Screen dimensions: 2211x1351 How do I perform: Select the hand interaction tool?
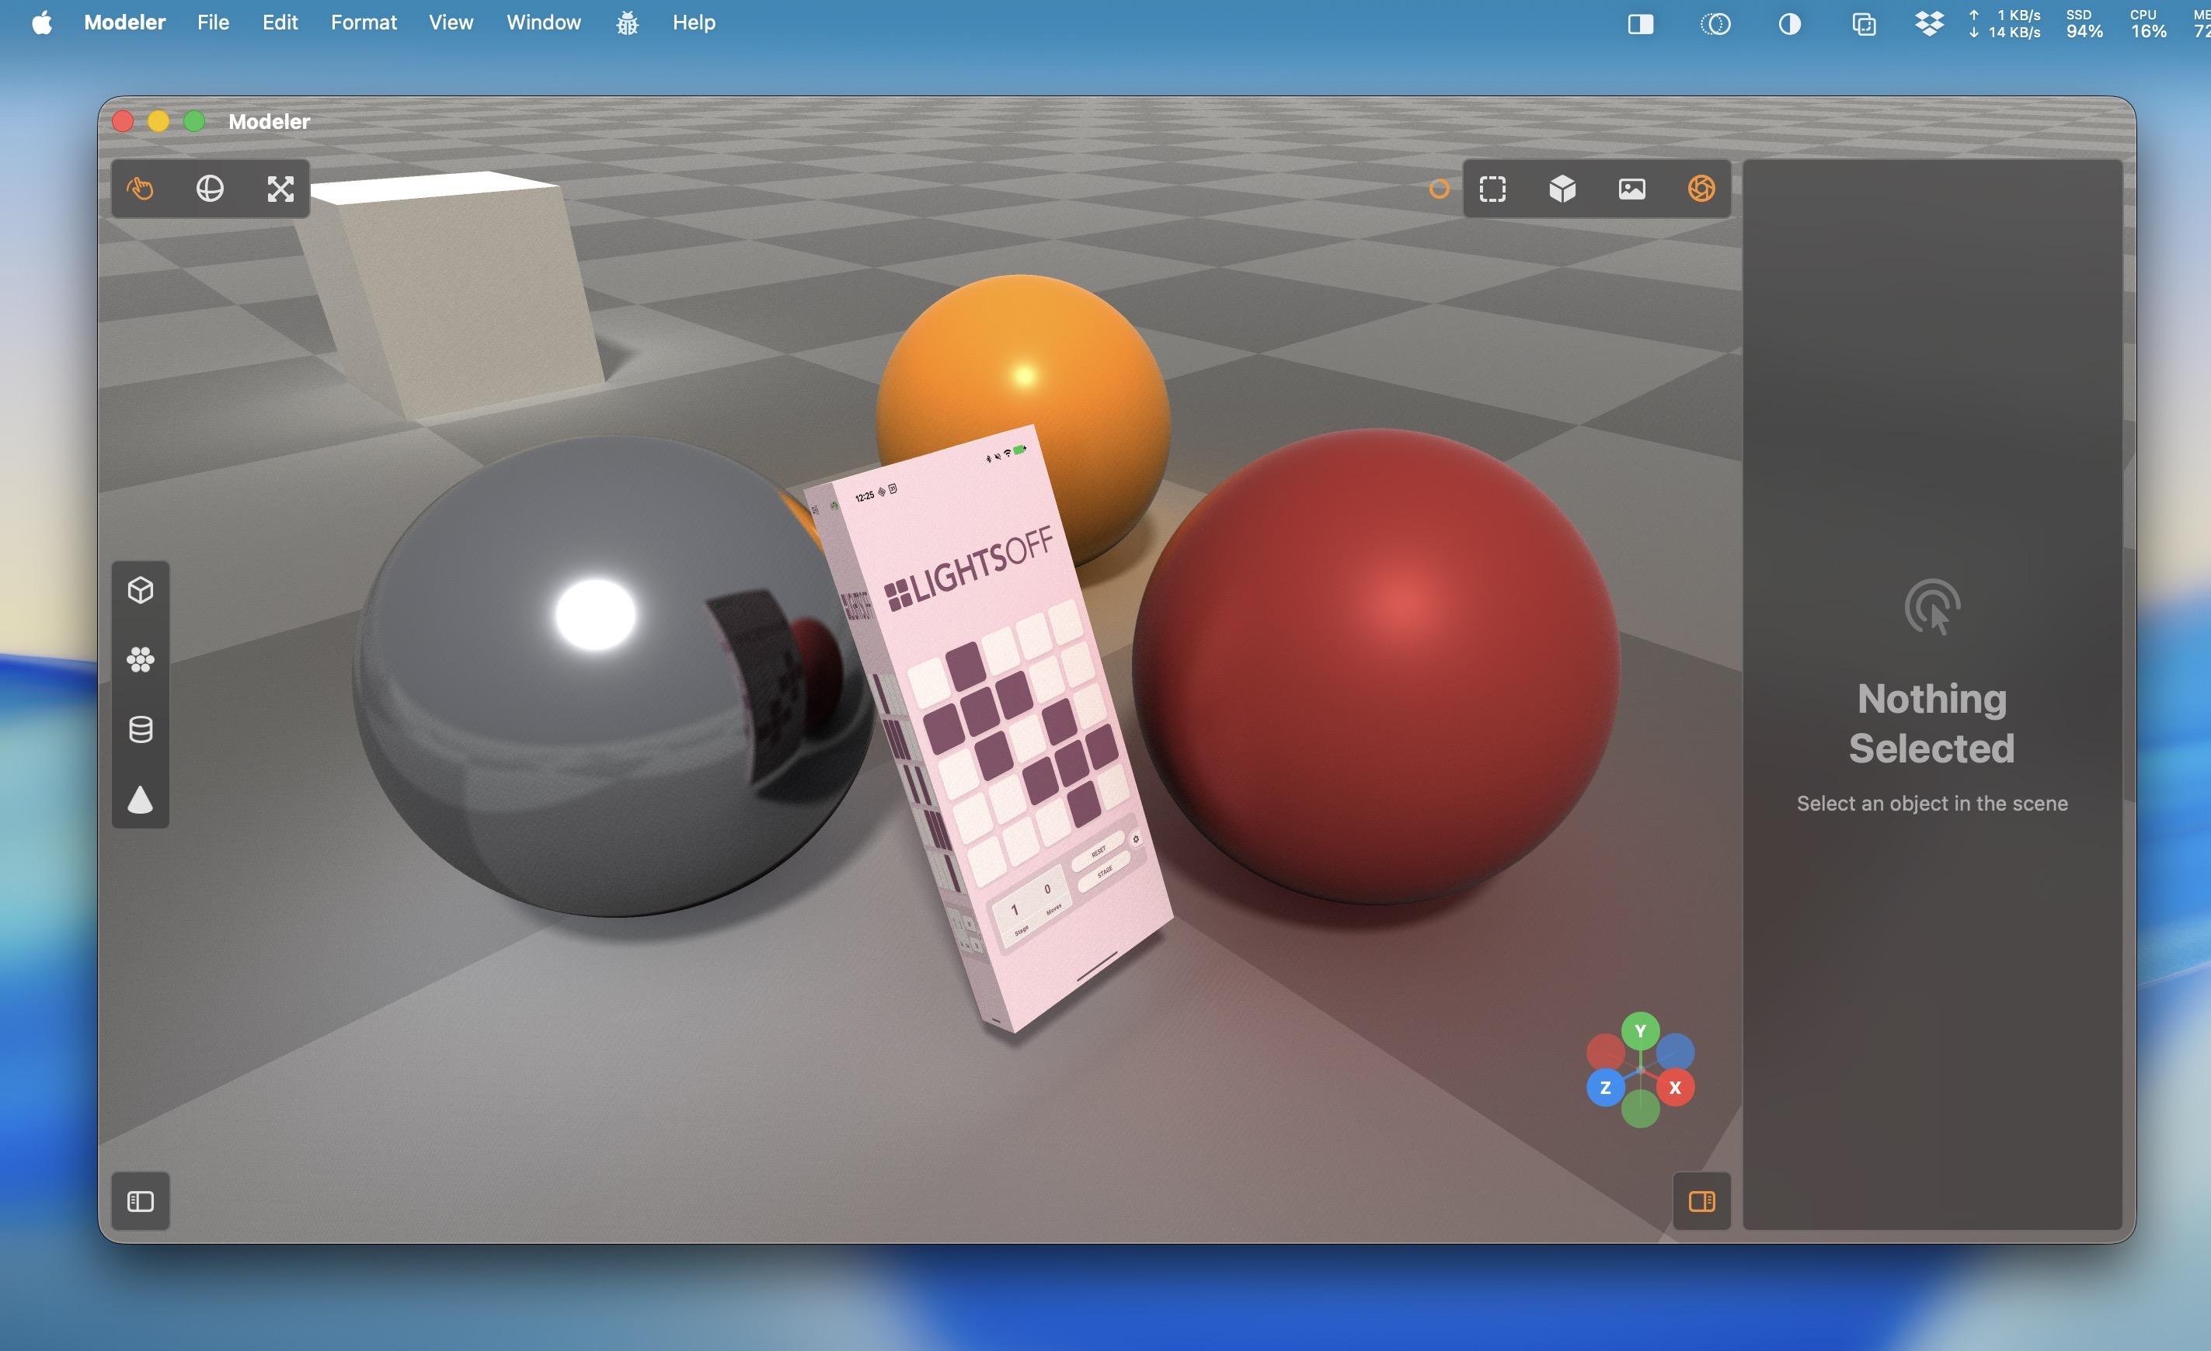[x=140, y=189]
